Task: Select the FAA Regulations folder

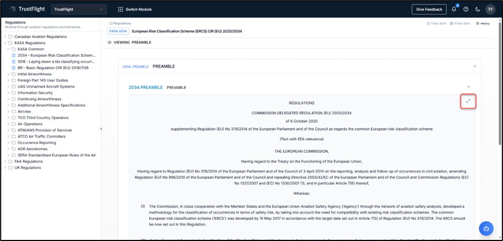Action: click(x=29, y=161)
